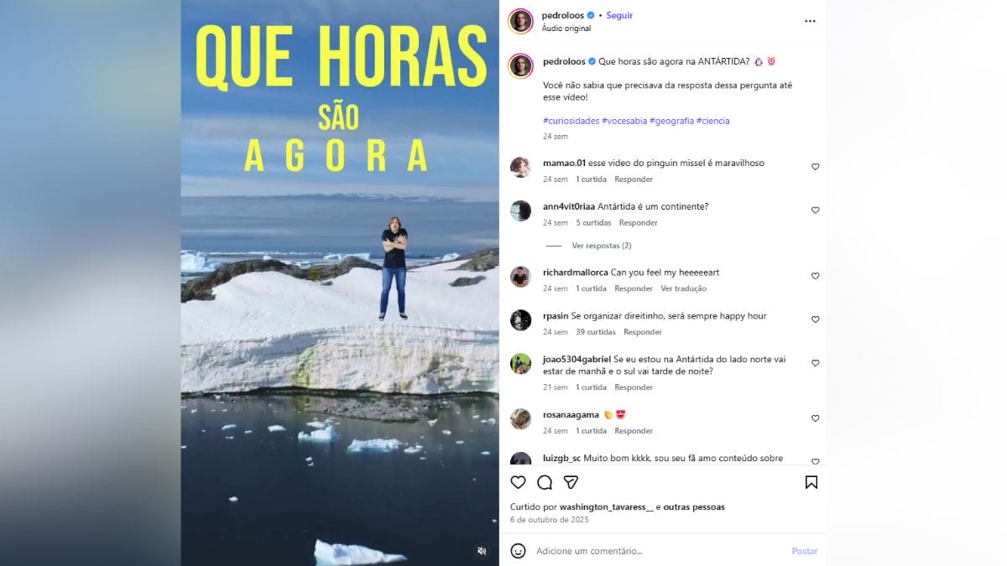Show translation with Ver tradução
Viewport: 1007px width, 566px height.
coord(684,288)
